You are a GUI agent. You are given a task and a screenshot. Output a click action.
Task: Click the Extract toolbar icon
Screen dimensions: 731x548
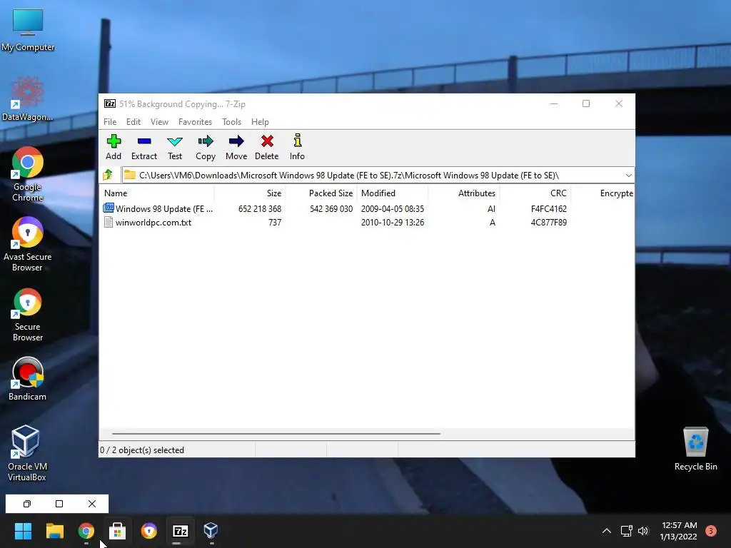point(144,141)
